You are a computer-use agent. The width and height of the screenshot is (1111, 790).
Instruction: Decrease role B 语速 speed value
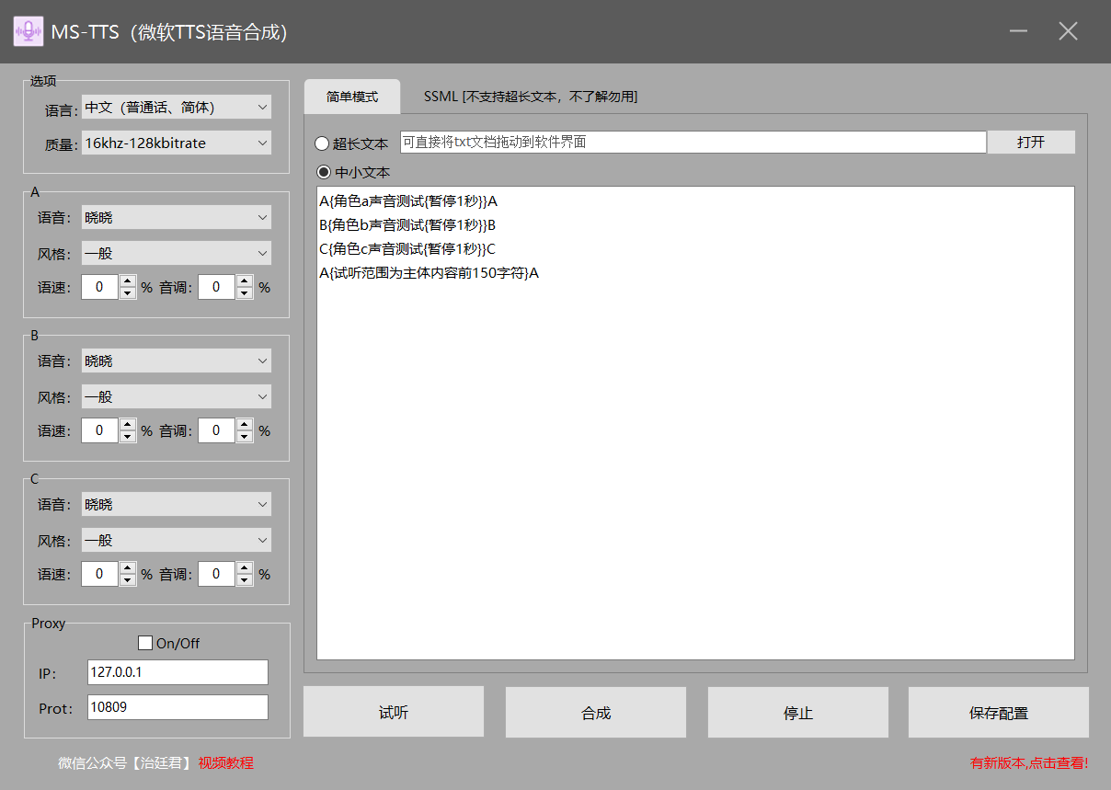[x=128, y=437]
